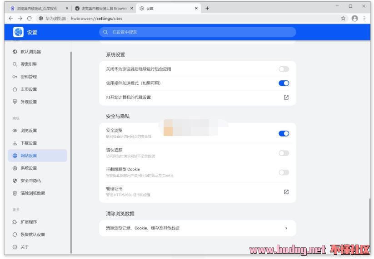Screen dimensions: 374x259
Task: Click the address bar URL hwbrowser://settings/sites
Action: (x=96, y=18)
